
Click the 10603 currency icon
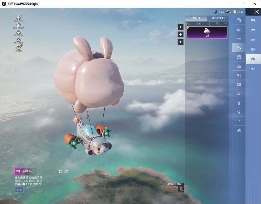click(x=216, y=12)
